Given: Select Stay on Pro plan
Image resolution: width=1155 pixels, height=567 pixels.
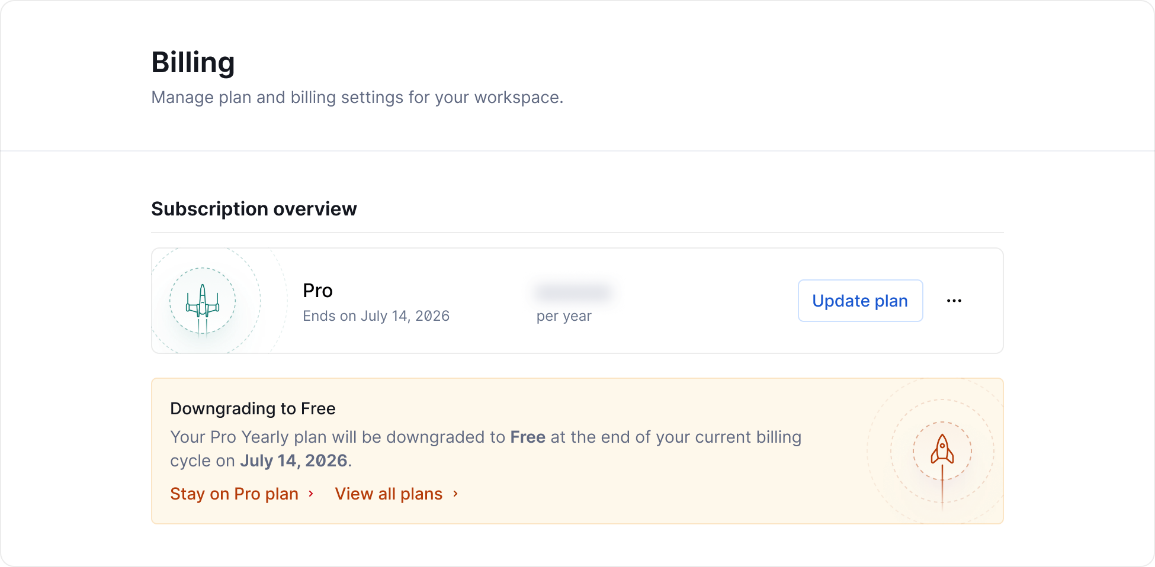Looking at the screenshot, I should tap(234, 494).
